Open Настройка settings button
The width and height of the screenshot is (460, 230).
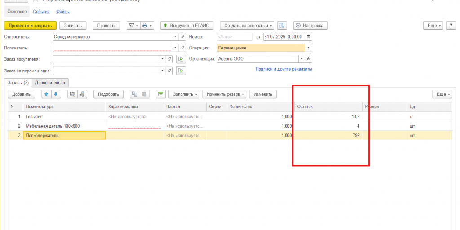[310, 26]
